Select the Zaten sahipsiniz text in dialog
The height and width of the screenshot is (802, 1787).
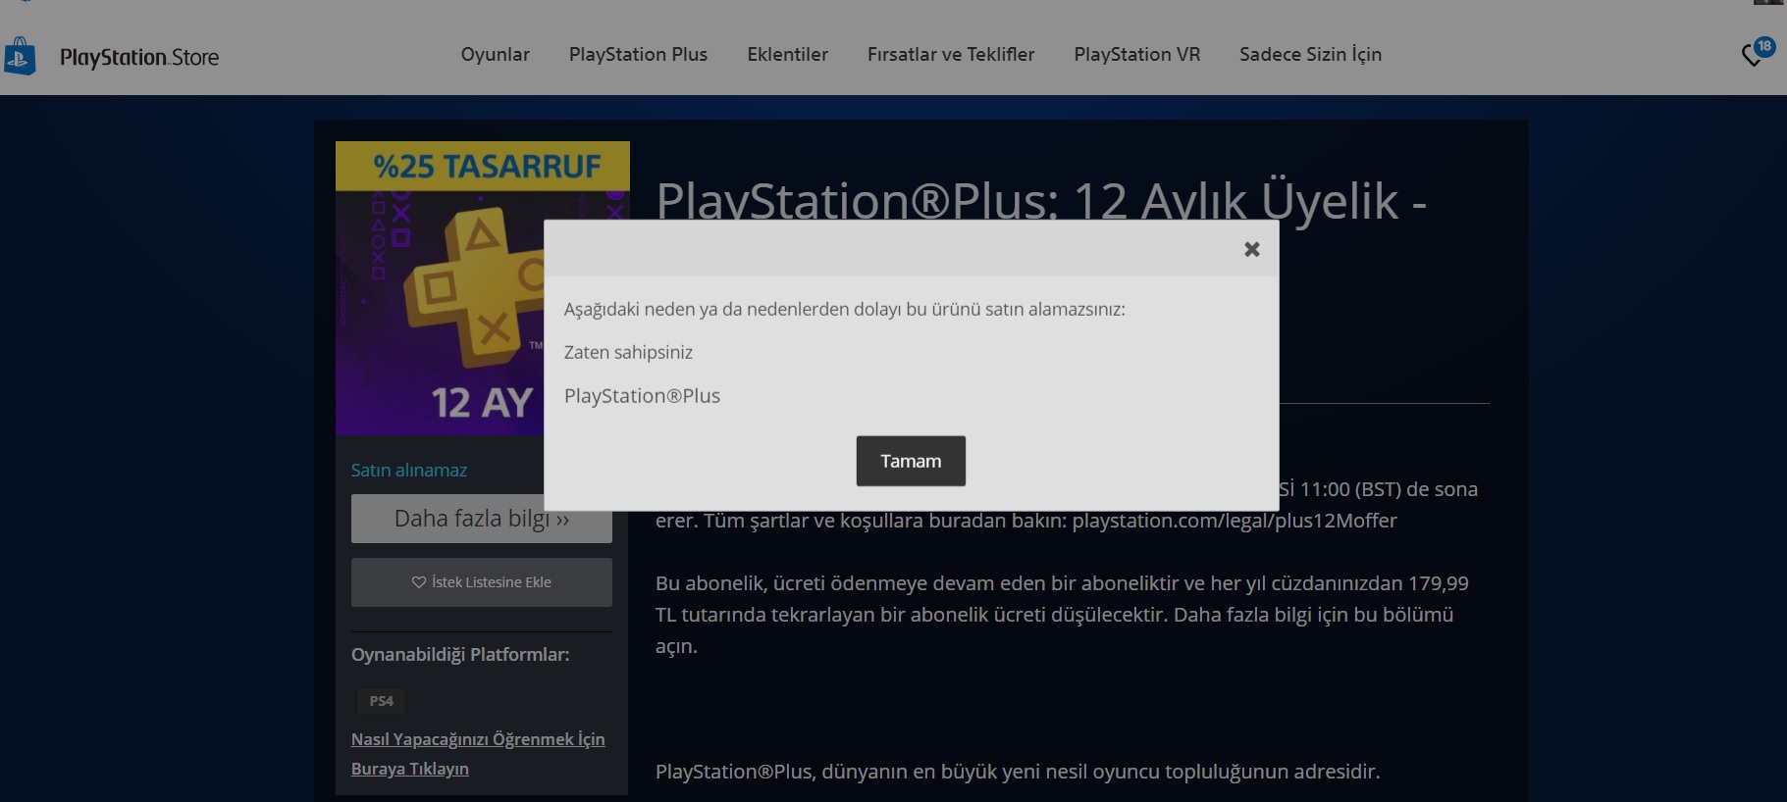[x=628, y=352]
